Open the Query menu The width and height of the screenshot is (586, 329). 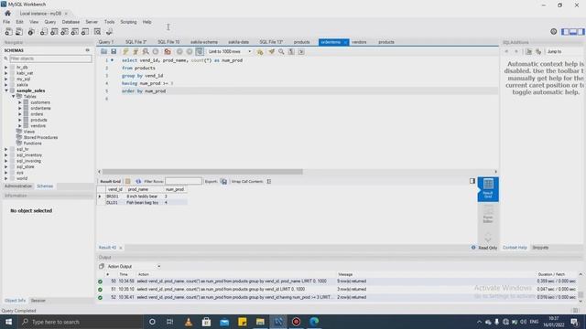(50, 22)
